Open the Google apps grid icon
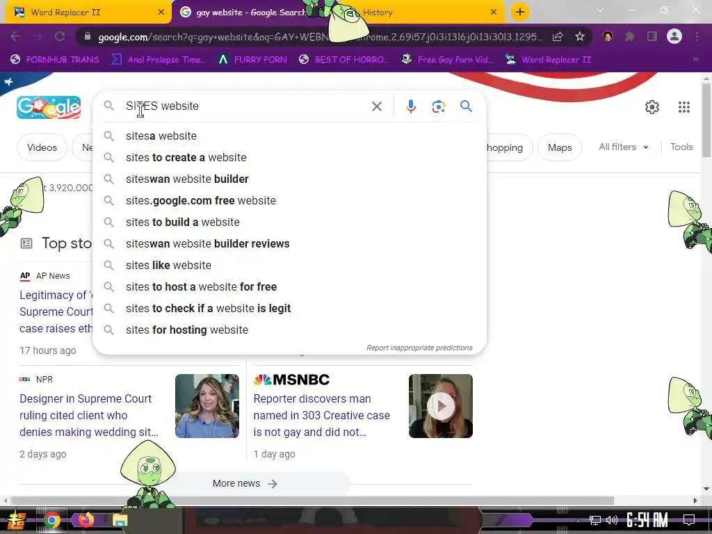The height and width of the screenshot is (534, 712). tap(684, 107)
